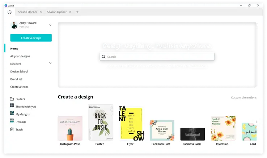Switch to the second Season Opener tab

coord(57,12)
